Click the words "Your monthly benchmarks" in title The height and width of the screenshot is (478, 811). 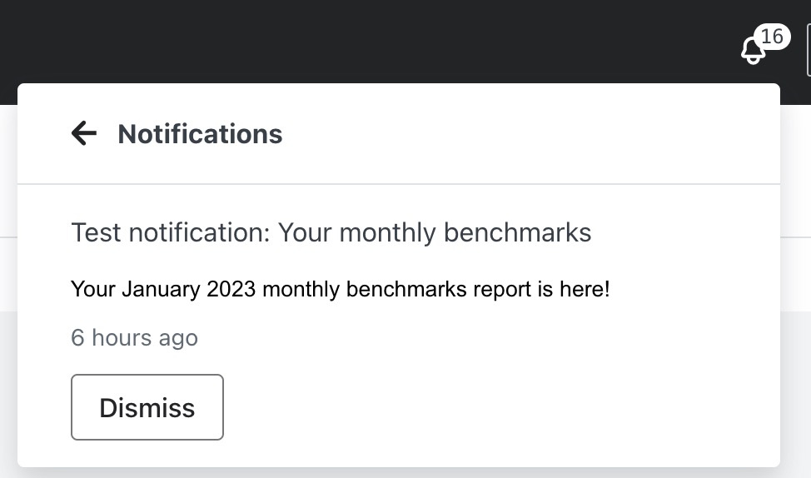pos(435,232)
